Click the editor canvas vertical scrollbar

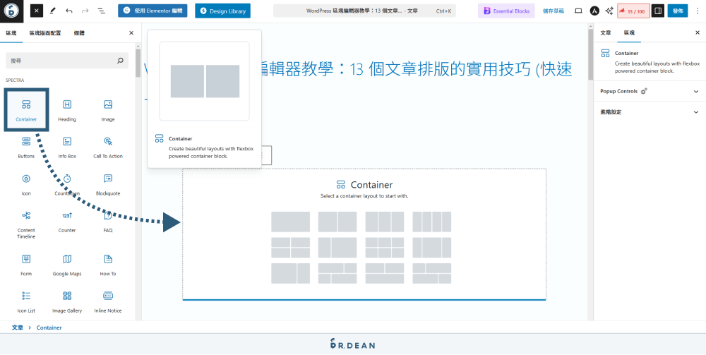[x=590, y=54]
